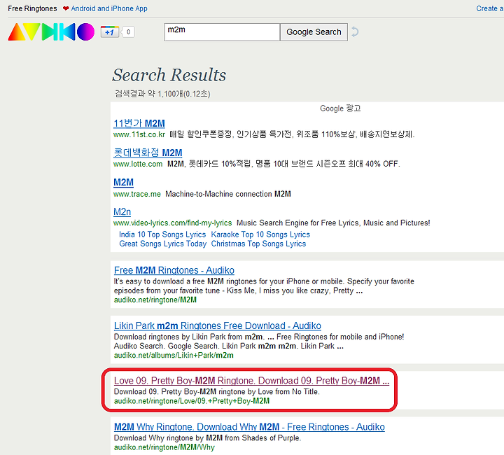Open the 롯데백화점 M2M ad link
This screenshot has height=455, width=504.
148,153
